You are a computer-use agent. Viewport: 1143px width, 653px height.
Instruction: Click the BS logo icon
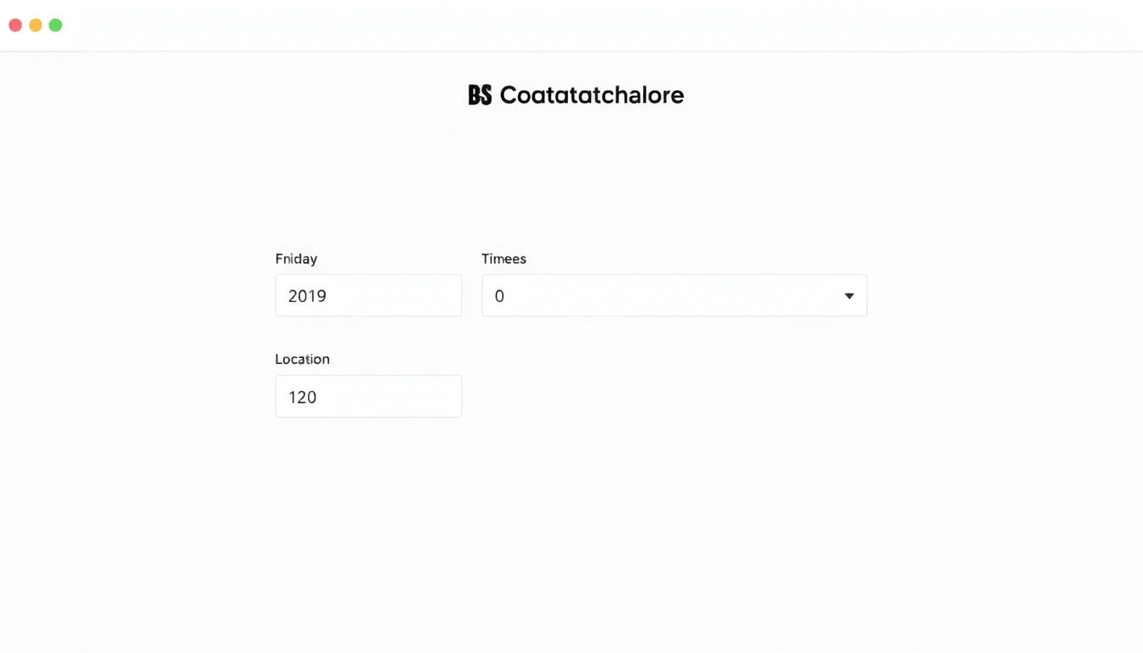click(480, 94)
